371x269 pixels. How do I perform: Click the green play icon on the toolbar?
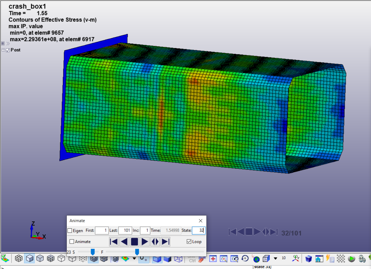(352, 258)
